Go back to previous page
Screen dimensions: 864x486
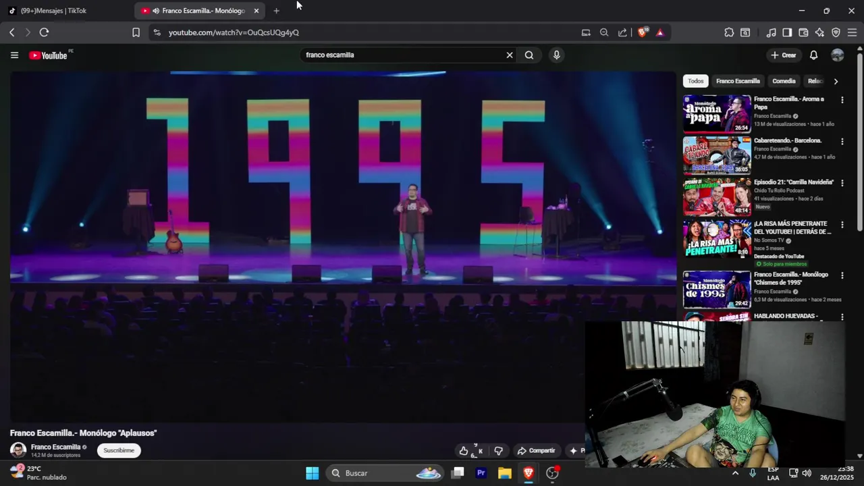11,32
